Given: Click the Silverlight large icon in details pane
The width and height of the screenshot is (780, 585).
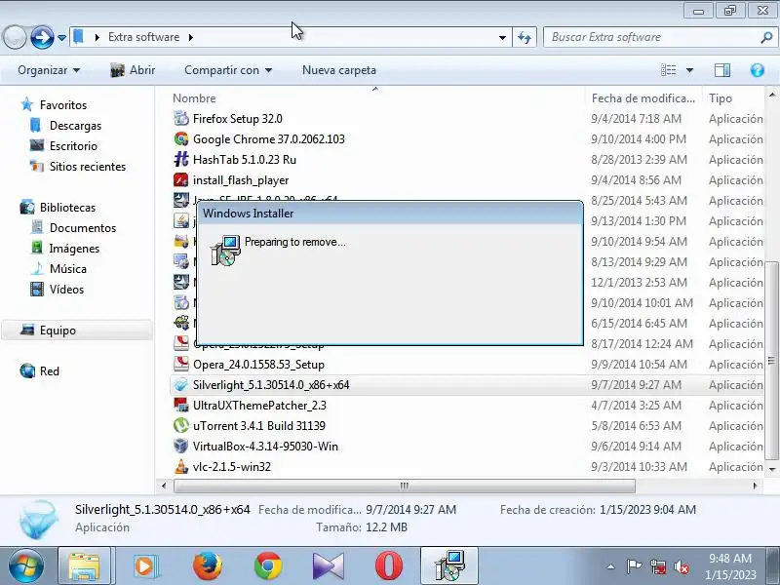Looking at the screenshot, I should pyautogui.click(x=39, y=520).
